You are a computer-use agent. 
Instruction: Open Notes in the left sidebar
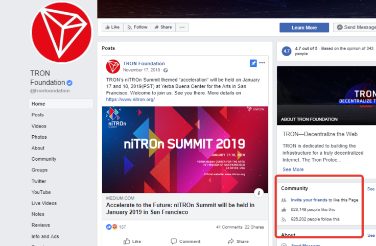(38, 214)
